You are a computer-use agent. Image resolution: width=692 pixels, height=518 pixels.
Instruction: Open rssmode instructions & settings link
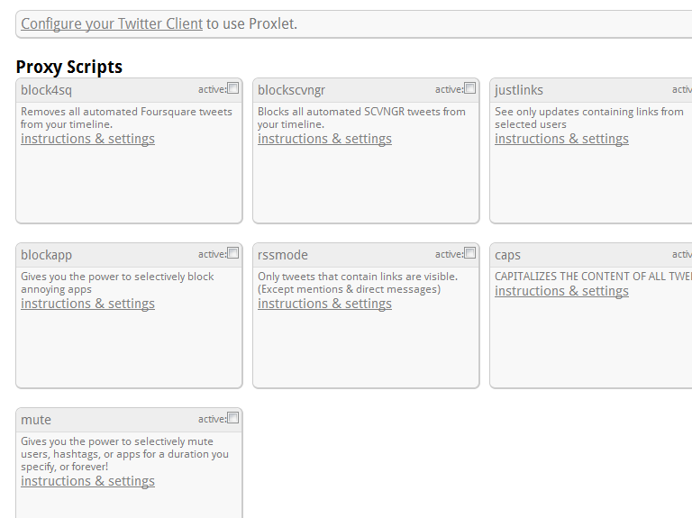324,304
